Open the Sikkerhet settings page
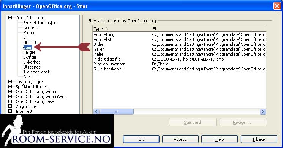 click(32, 62)
